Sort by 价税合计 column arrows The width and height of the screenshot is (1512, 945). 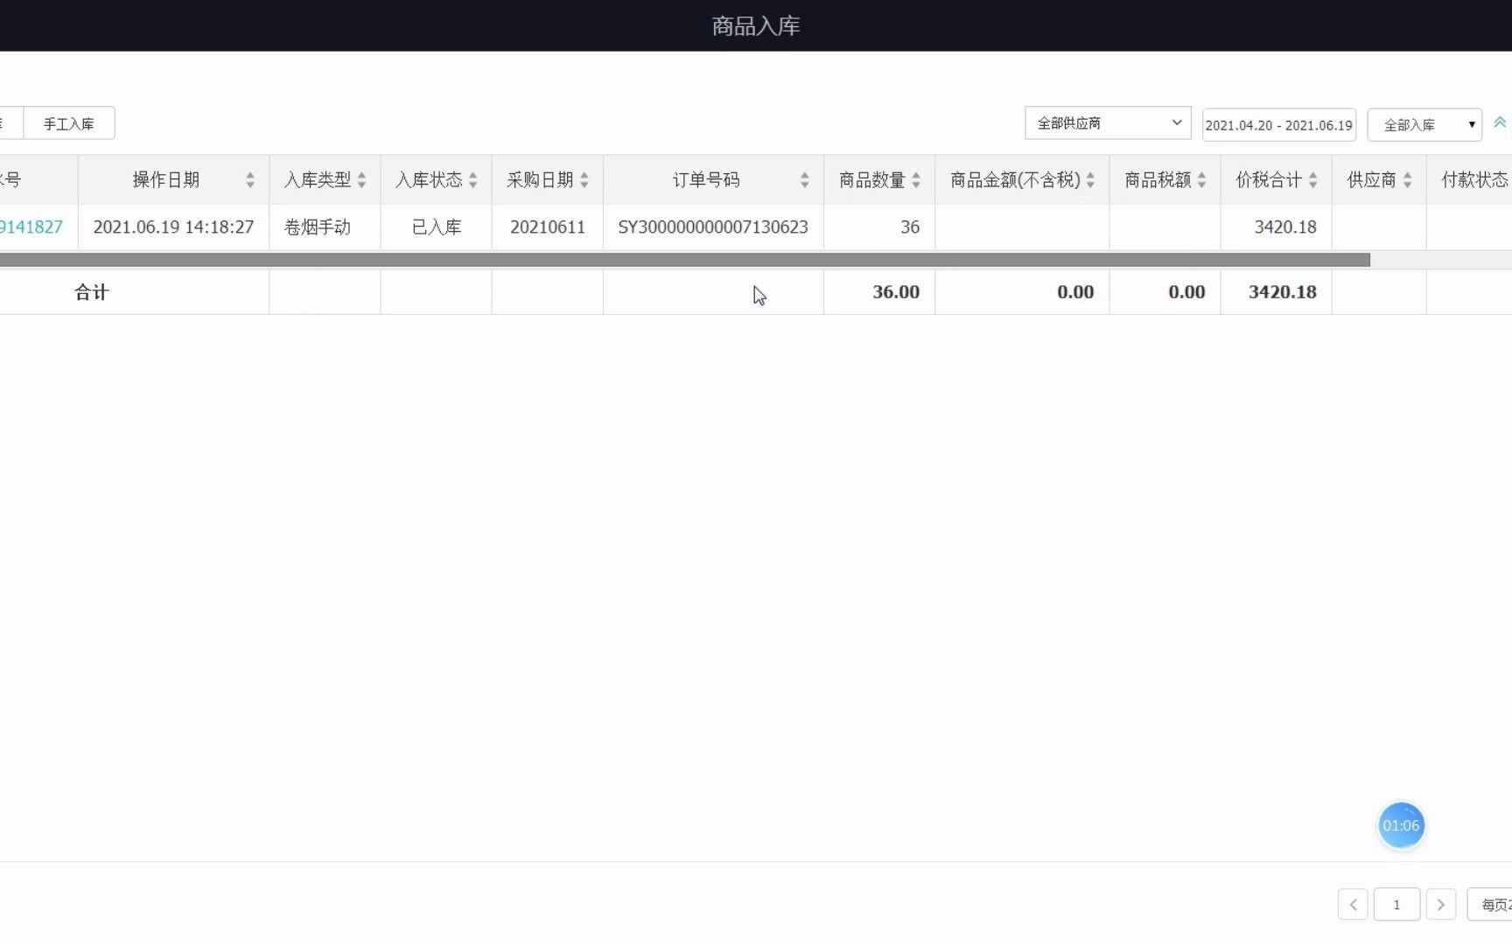[x=1312, y=180]
